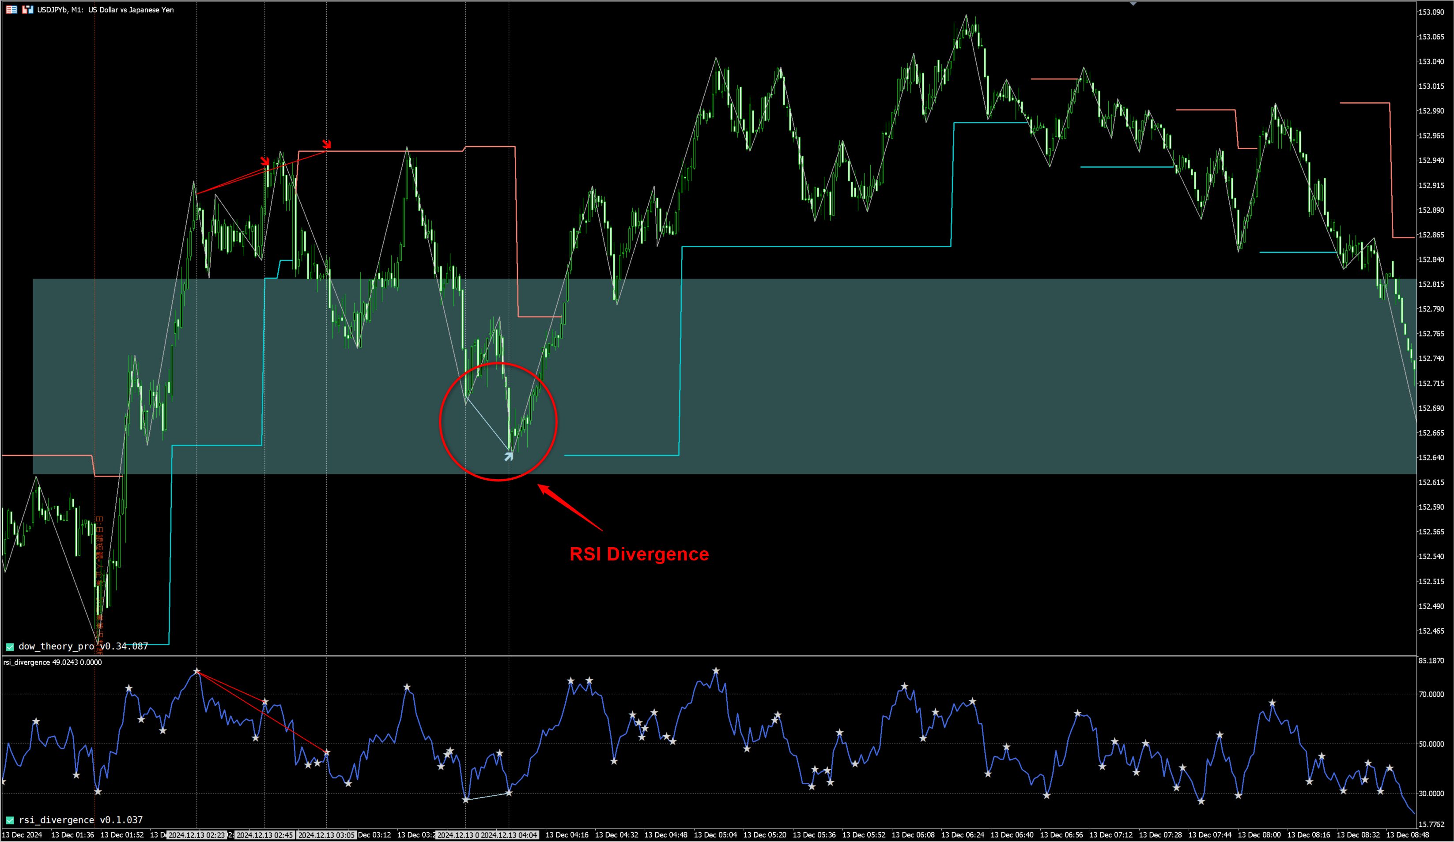Click the 2024.12.13 02:23 time marker

coord(196,835)
